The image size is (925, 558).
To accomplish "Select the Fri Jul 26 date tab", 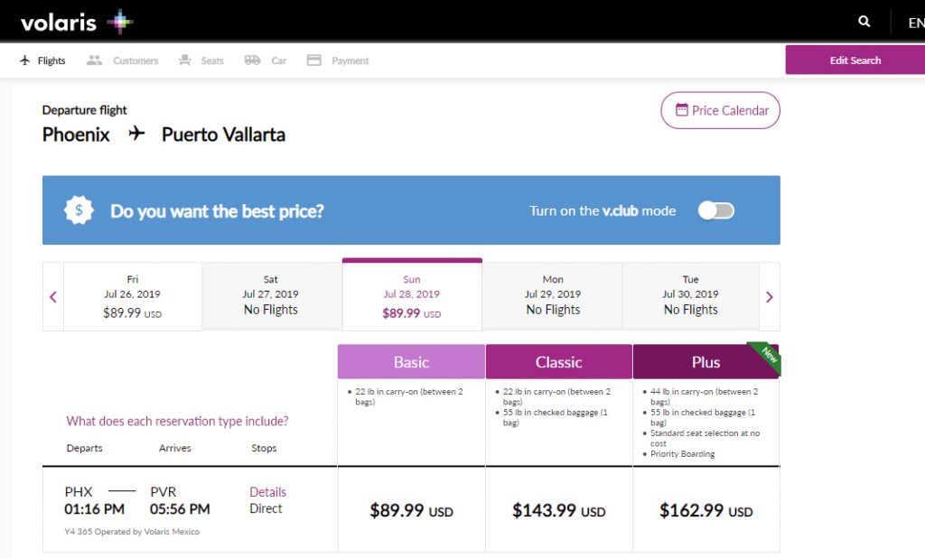I will [x=132, y=294].
